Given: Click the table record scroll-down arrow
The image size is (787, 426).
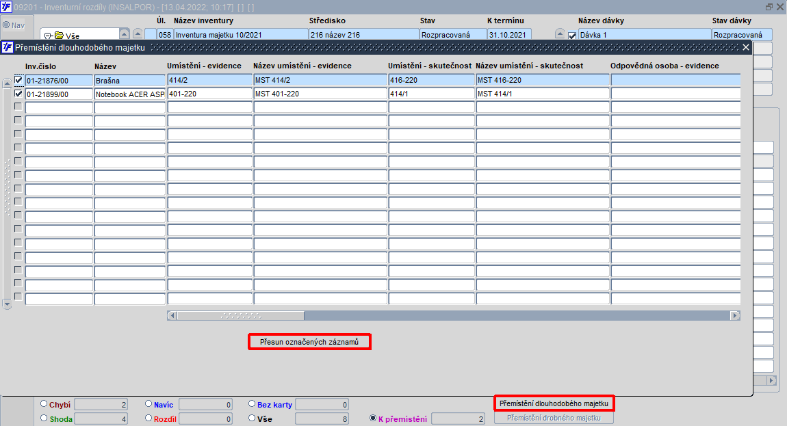Looking at the screenshot, I should [x=7, y=304].
